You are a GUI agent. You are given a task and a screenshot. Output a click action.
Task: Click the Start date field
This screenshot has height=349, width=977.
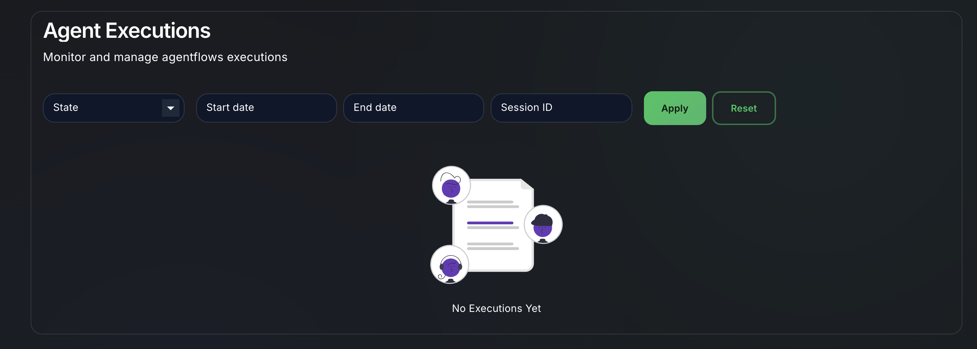[x=266, y=108]
